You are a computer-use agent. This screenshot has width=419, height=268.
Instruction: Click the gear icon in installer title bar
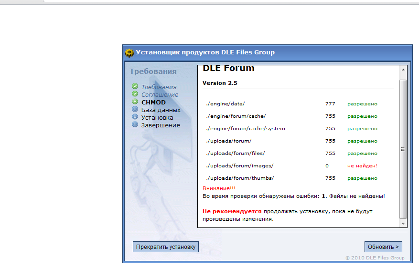pos(129,53)
